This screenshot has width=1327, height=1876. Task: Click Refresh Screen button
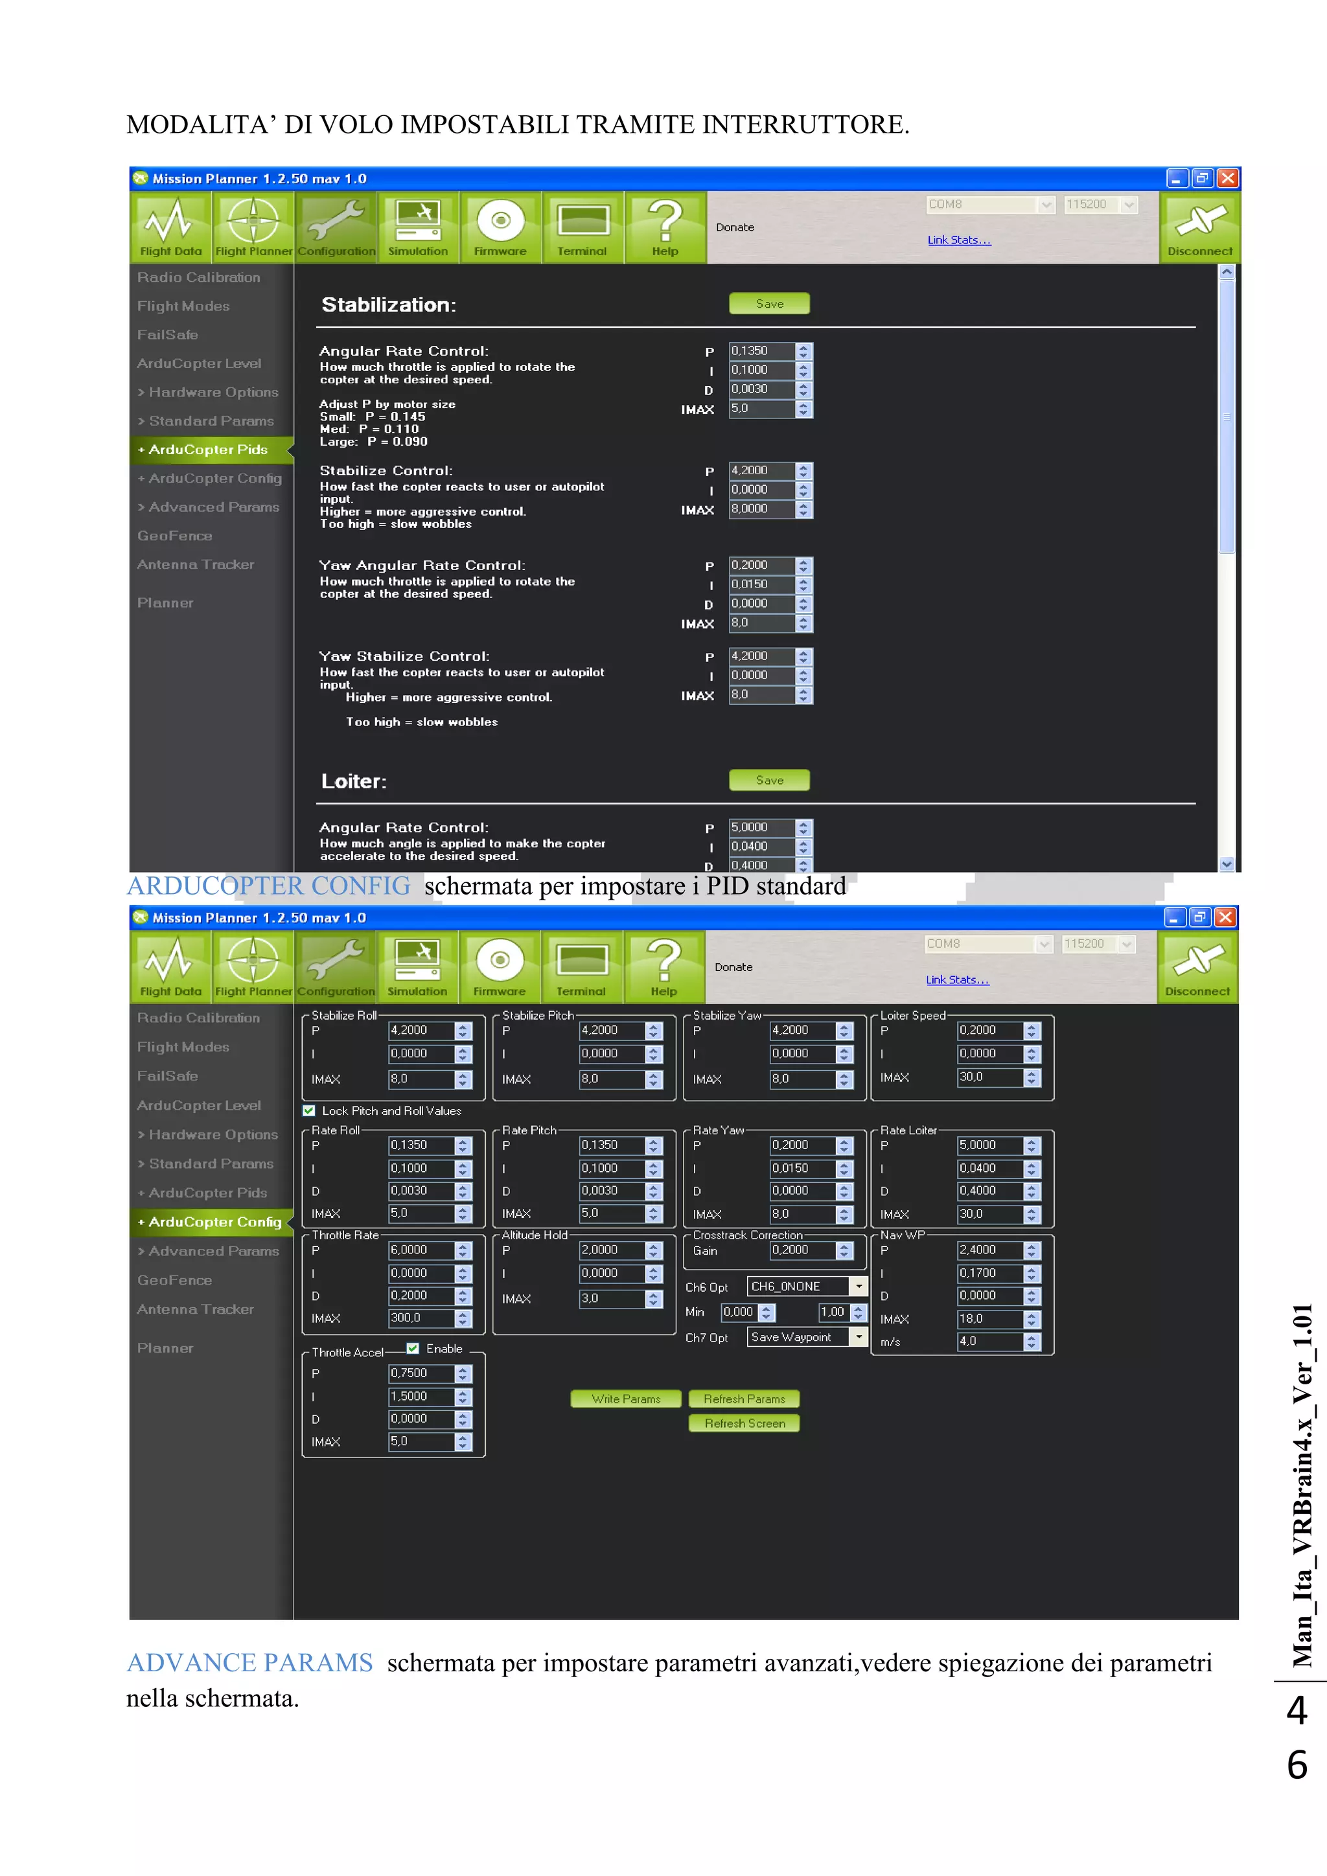(744, 1423)
